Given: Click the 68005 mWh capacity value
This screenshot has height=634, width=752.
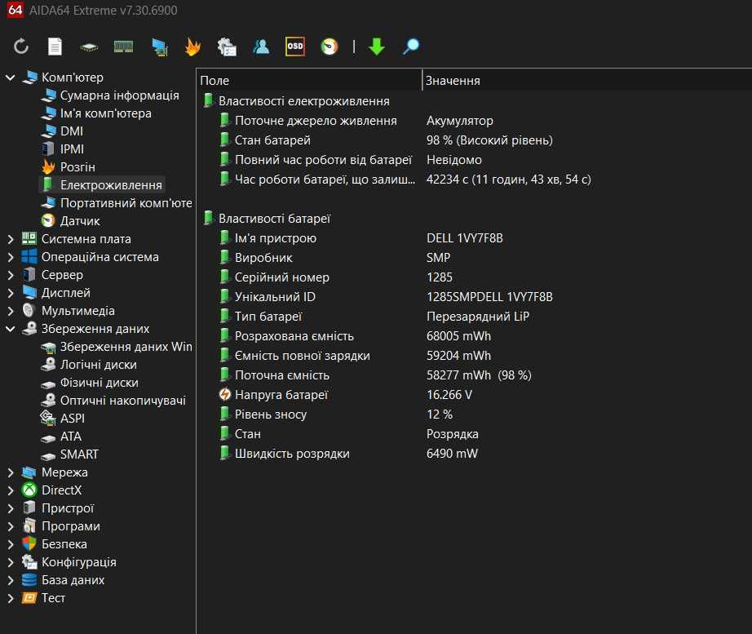Looking at the screenshot, I should click(x=459, y=336).
